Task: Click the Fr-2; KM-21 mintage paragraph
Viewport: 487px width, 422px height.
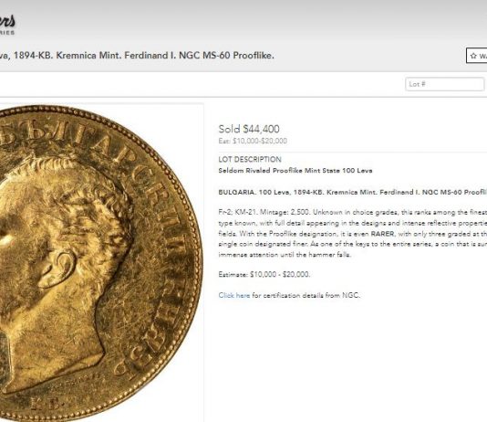Action: tap(353, 233)
